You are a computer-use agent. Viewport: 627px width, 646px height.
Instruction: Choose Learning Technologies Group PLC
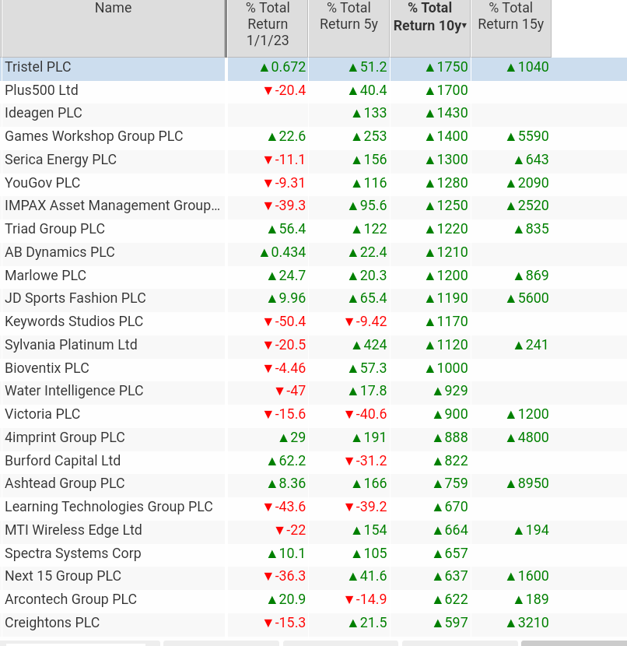[x=109, y=507]
